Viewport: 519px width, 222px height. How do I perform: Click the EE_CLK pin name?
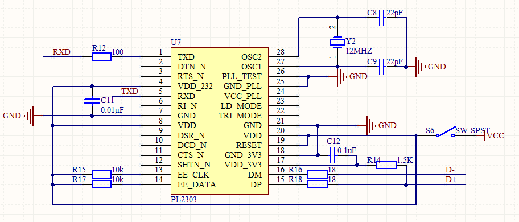tap(193, 174)
